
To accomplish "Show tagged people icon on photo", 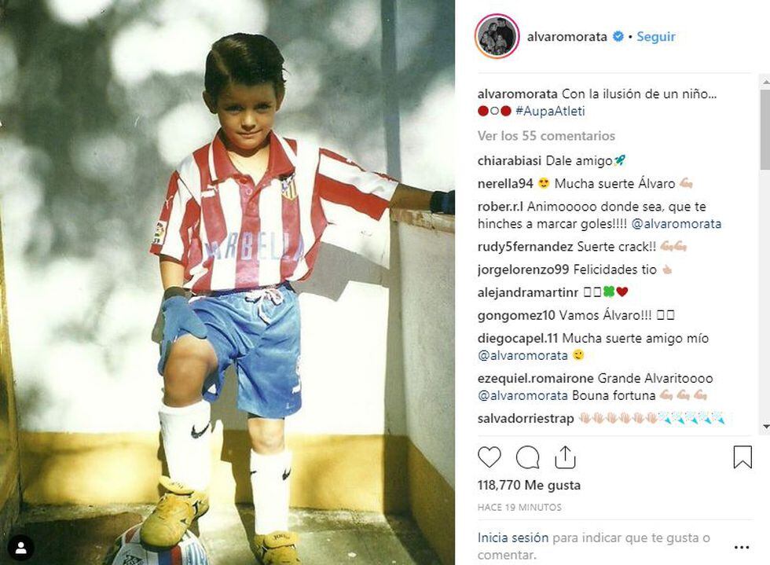I will click(21, 548).
